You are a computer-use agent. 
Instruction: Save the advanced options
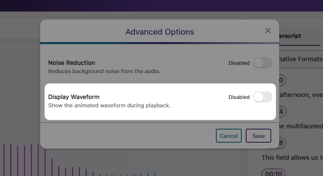point(258,136)
